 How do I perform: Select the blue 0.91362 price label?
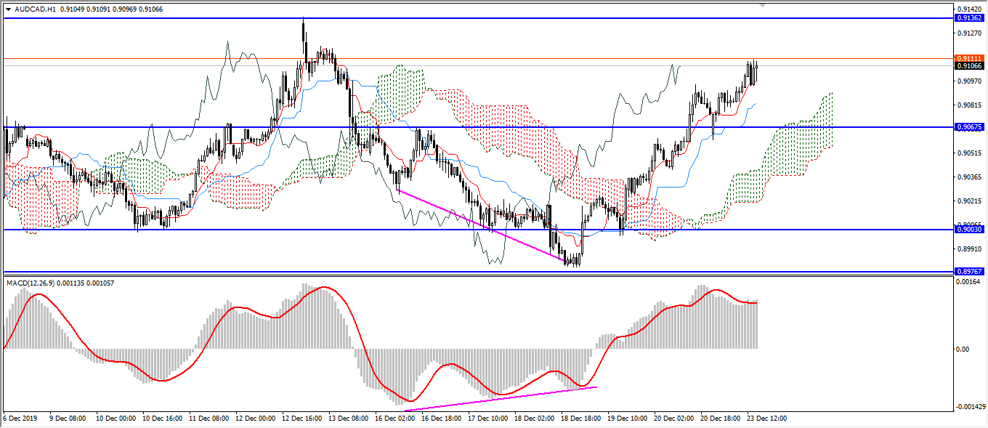969,17
